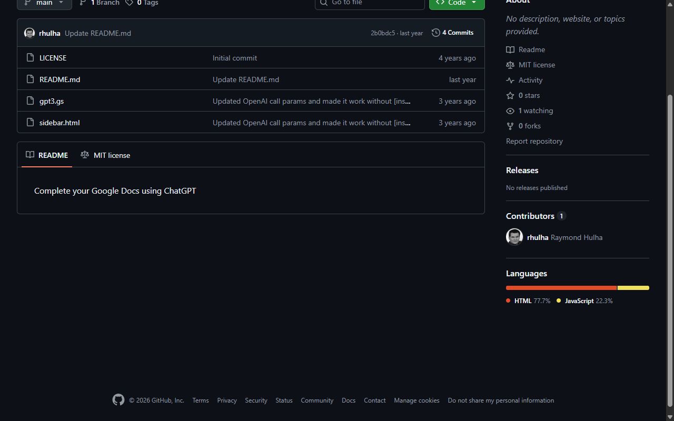Click the star icon beside 0 stars
The height and width of the screenshot is (421, 674).
[x=510, y=95]
